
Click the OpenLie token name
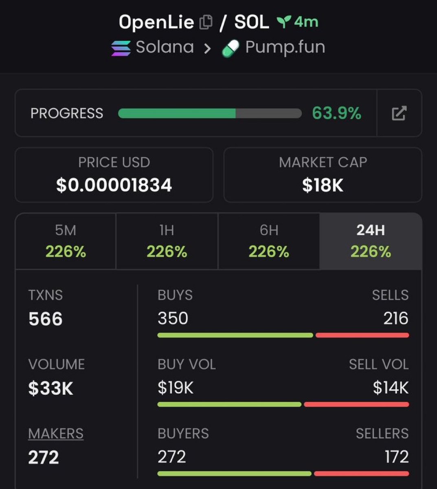pyautogui.click(x=156, y=22)
